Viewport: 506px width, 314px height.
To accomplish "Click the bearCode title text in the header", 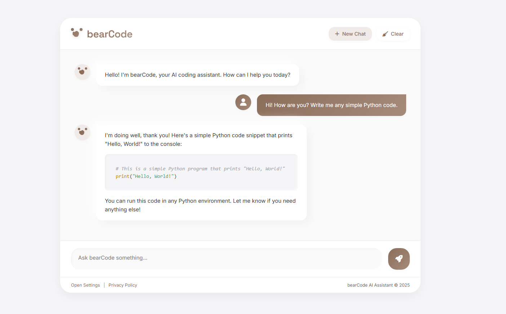I will point(110,34).
